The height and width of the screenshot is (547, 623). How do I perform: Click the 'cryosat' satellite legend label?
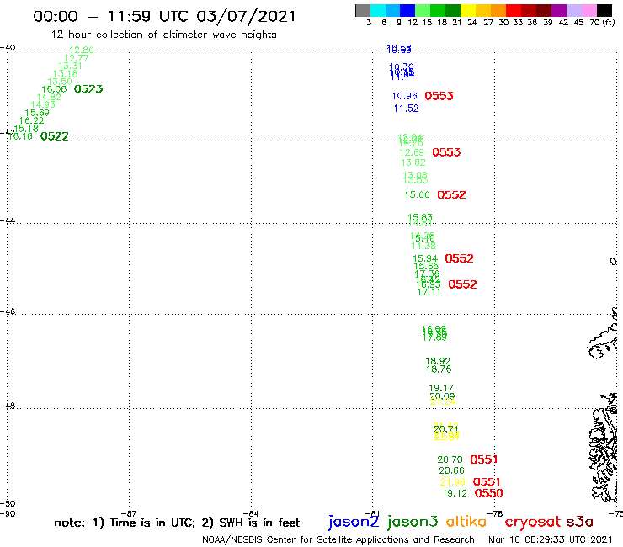pos(532,522)
